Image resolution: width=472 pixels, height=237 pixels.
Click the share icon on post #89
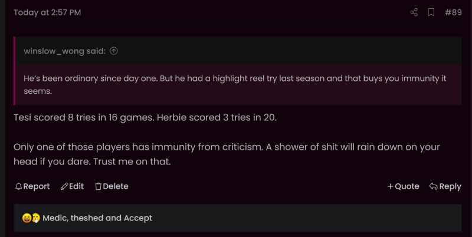click(x=414, y=12)
